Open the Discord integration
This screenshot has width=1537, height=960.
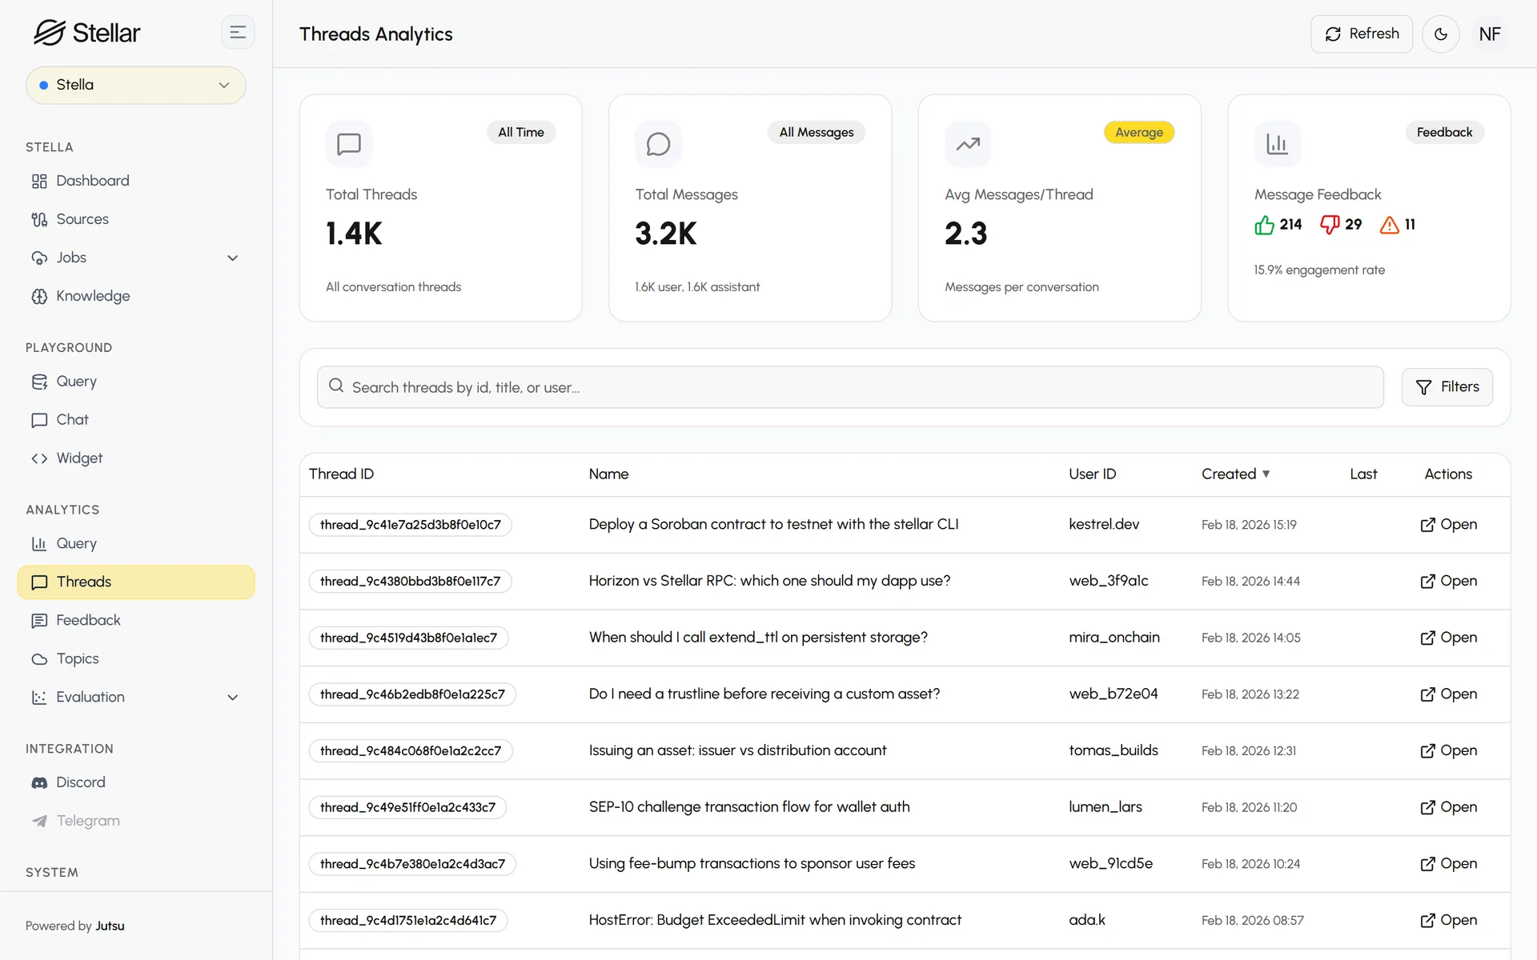coord(135,782)
